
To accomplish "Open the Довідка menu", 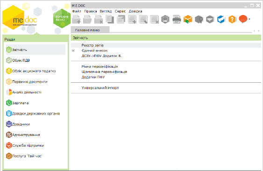I will pos(135,11).
